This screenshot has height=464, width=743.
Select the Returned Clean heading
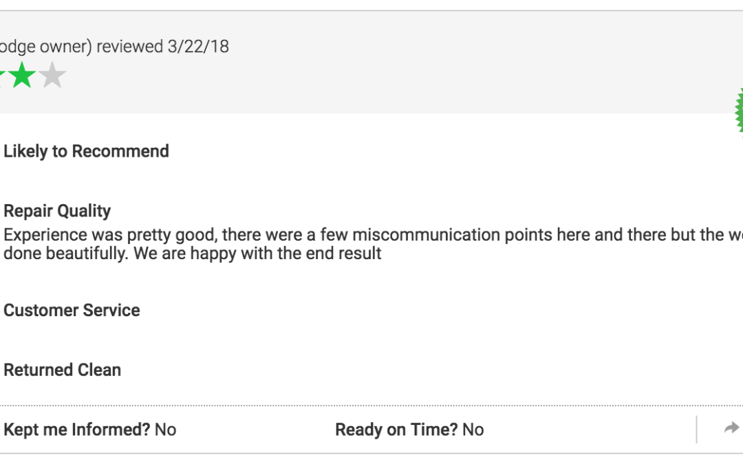tap(62, 371)
